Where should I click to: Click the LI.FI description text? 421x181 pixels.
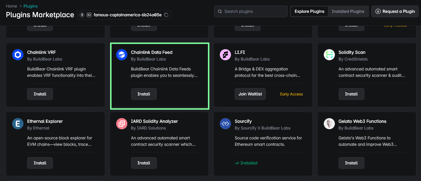click(267, 72)
